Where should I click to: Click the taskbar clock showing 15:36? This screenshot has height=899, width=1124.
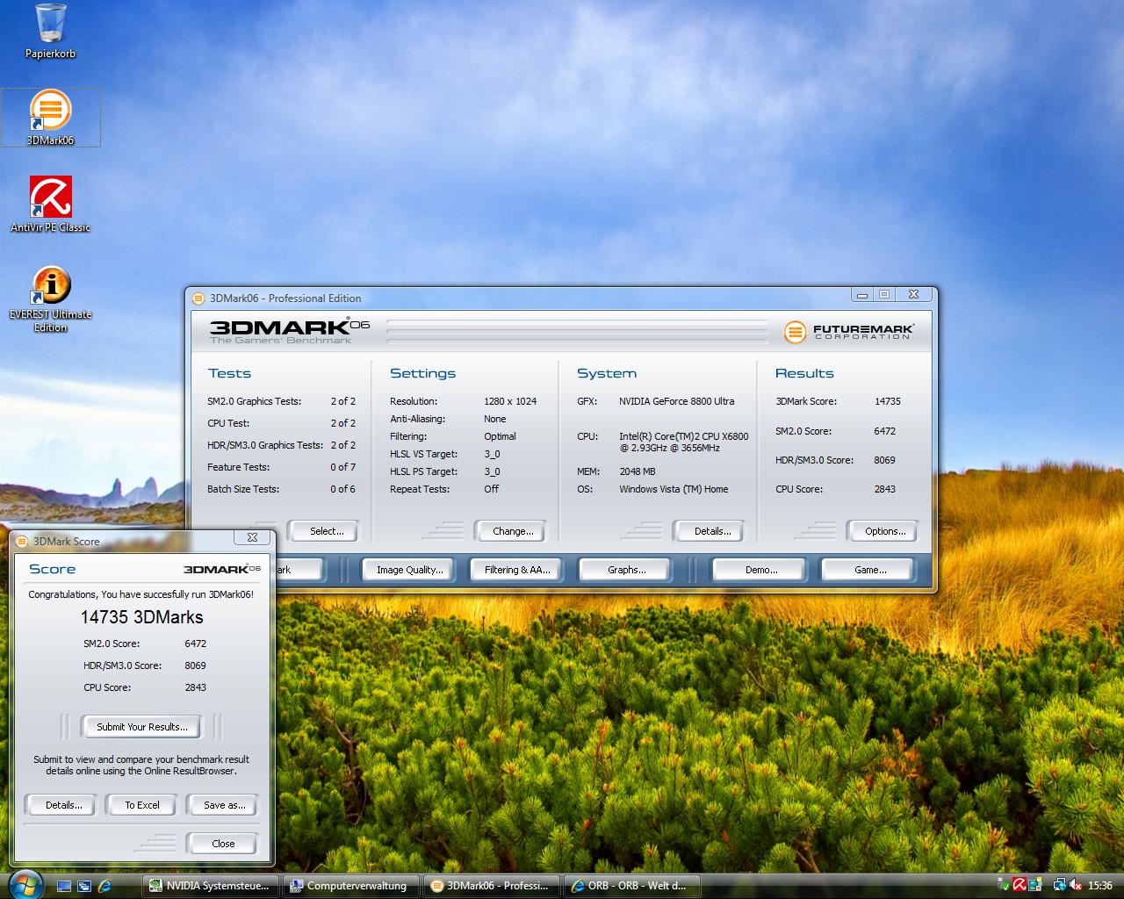1099,886
